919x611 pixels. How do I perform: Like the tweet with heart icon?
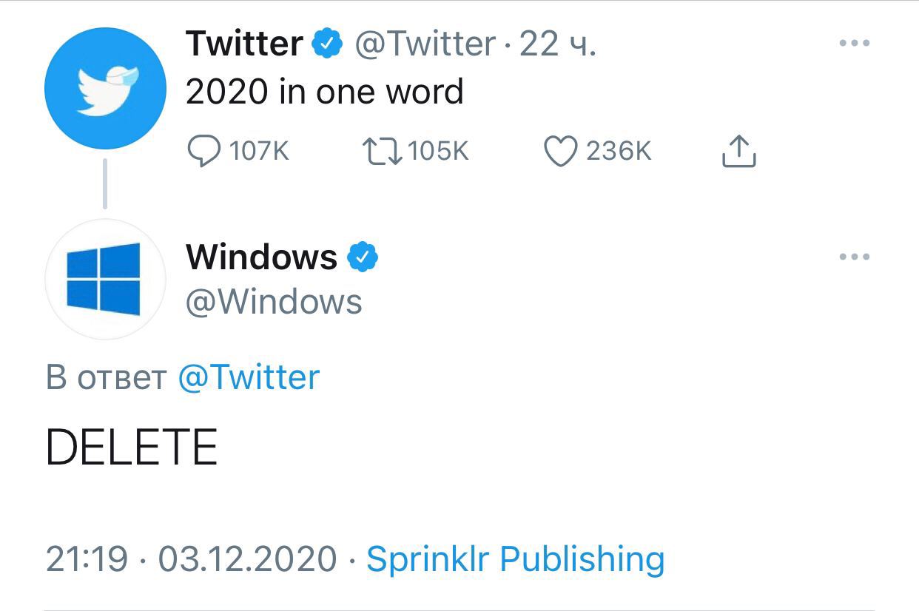[561, 152]
